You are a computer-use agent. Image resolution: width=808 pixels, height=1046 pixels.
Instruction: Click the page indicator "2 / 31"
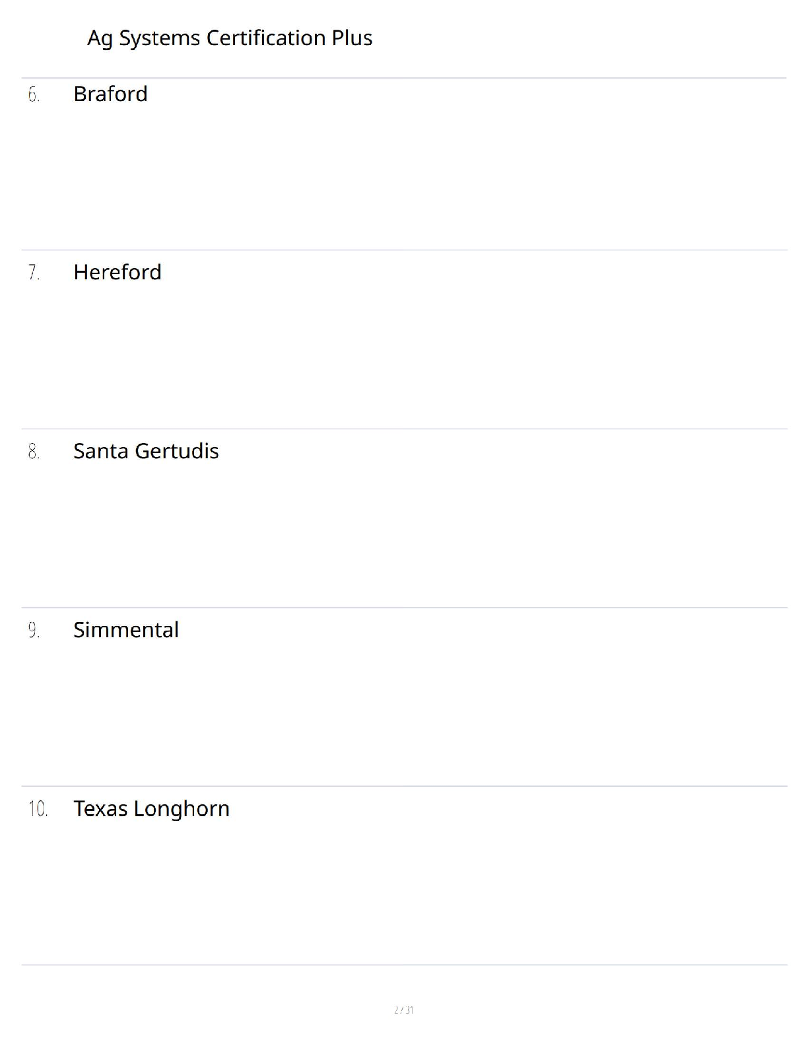(x=403, y=1010)
